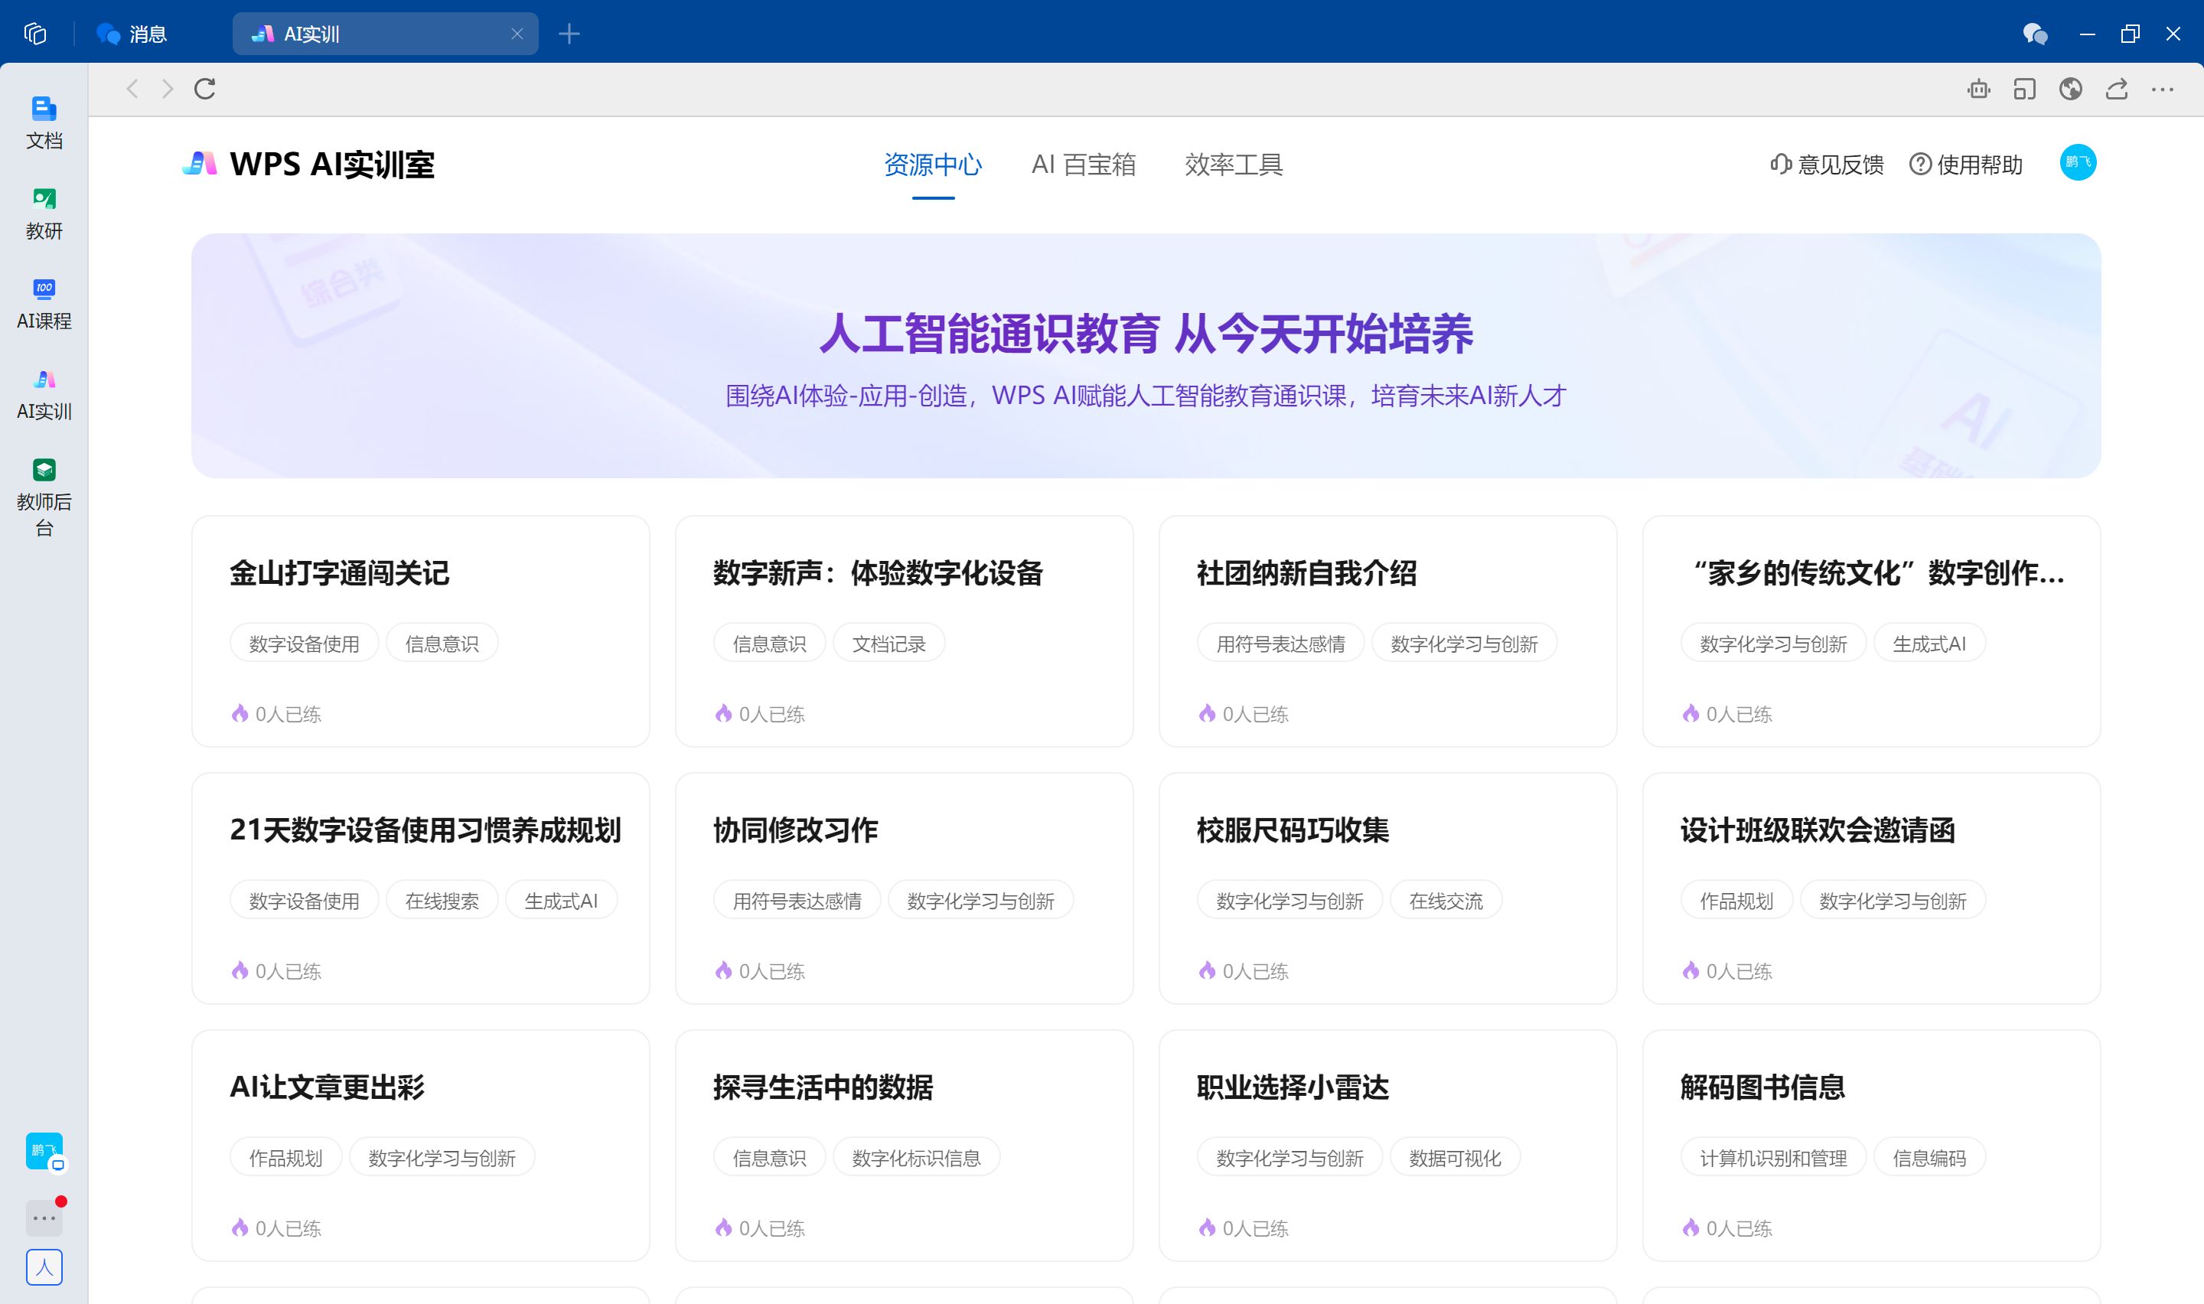The height and width of the screenshot is (1304, 2204).
Task: Close the AI实训 tab
Action: tap(517, 34)
